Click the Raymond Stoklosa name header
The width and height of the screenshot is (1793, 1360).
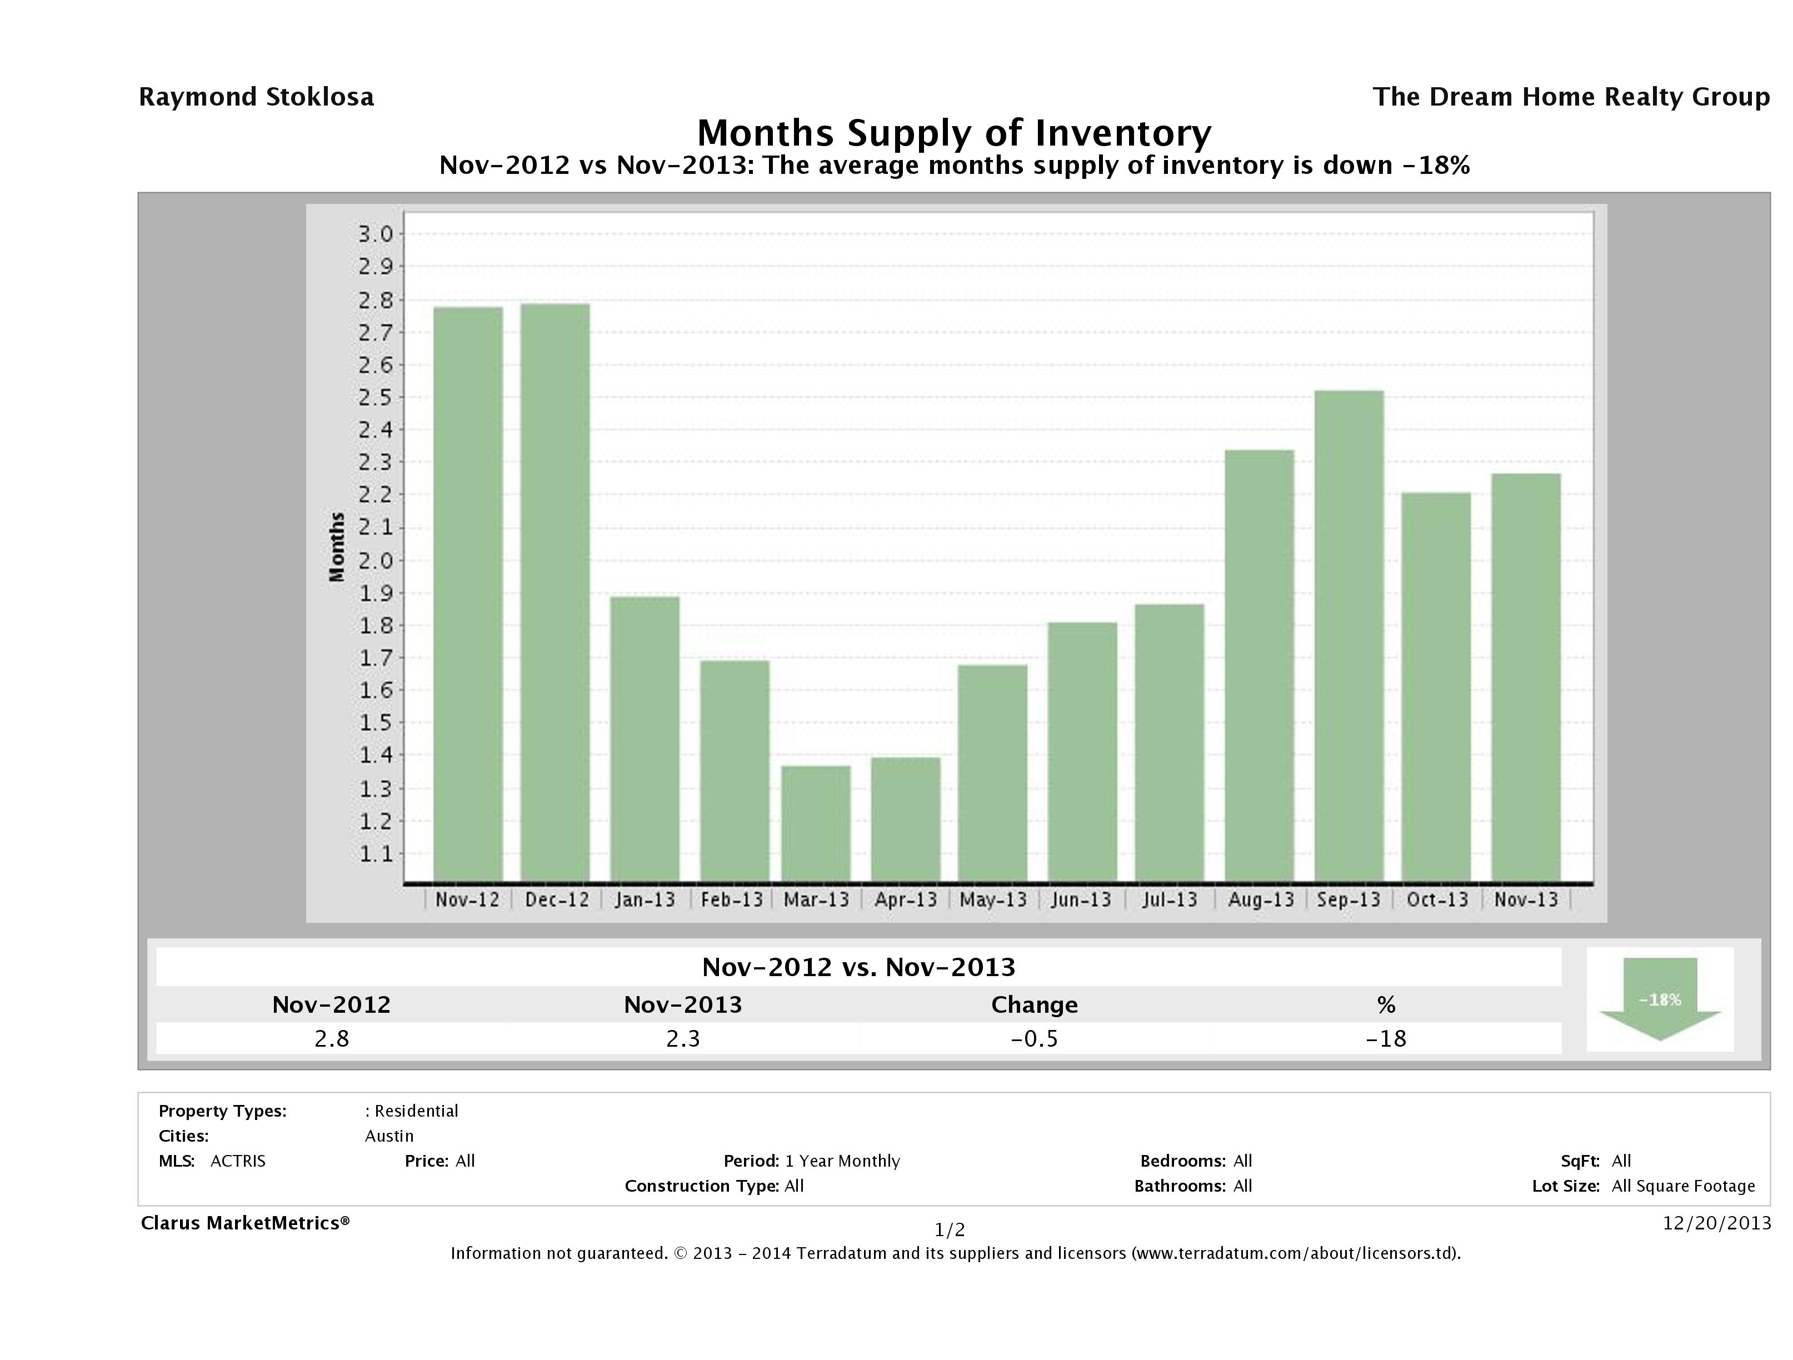[x=256, y=97]
